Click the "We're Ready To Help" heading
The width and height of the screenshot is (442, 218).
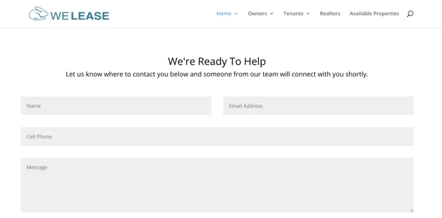(x=217, y=61)
